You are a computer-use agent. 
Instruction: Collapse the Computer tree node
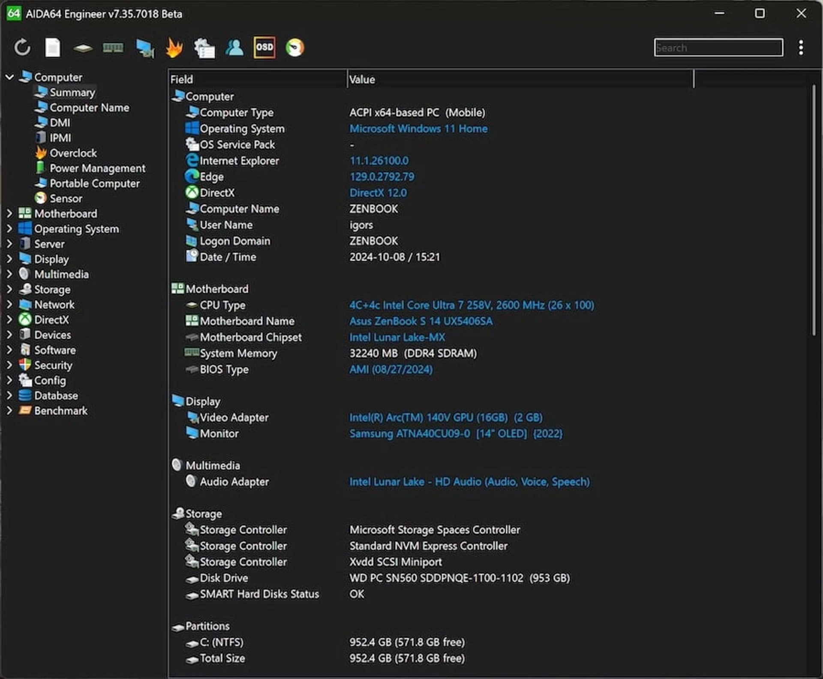coord(9,77)
